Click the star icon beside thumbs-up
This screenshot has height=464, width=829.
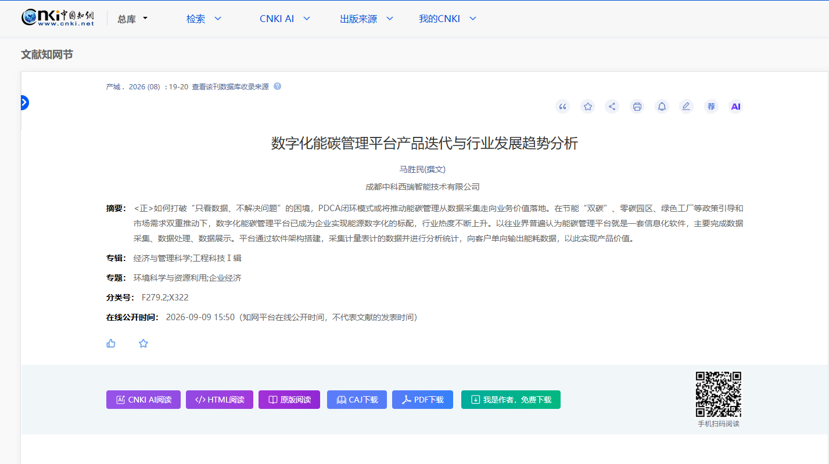(143, 343)
